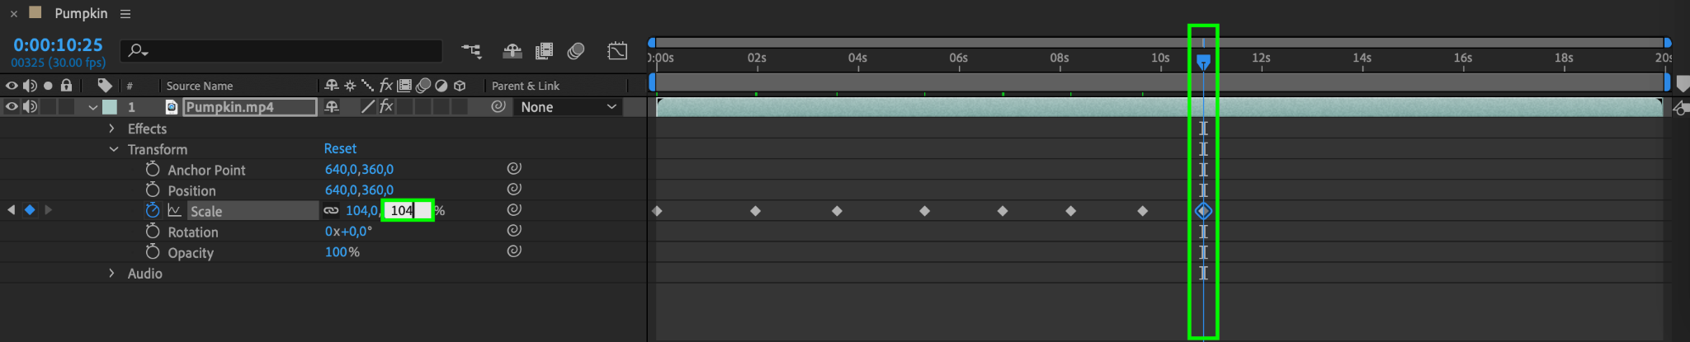This screenshot has height=342, width=1690.
Task: Click the Pumpkin.mp4 layer label color
Action: (110, 107)
